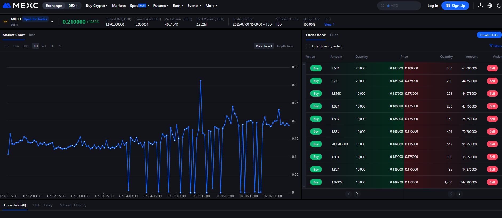Click the Log In link

pyautogui.click(x=433, y=6)
